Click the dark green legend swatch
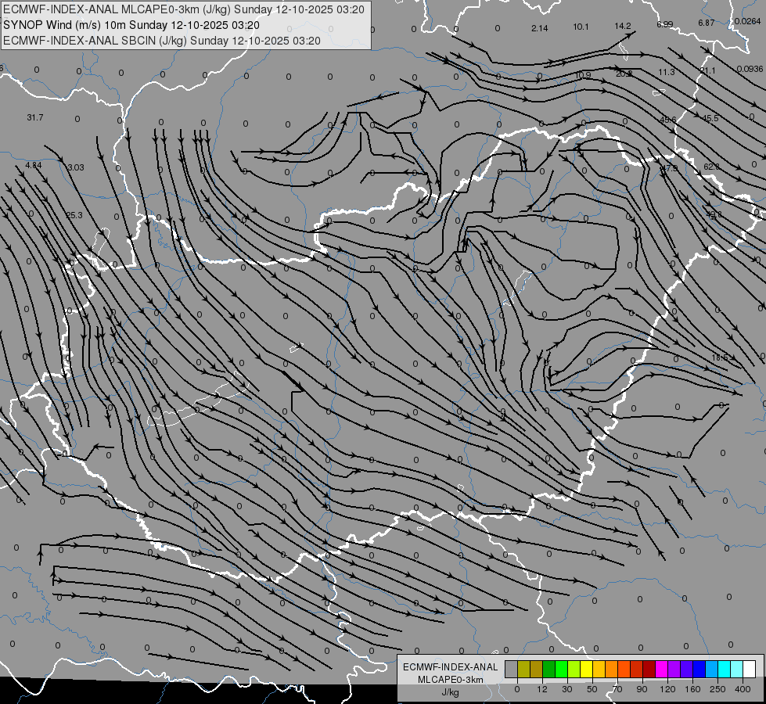Viewport: 766px width, 704px height. pos(549,669)
